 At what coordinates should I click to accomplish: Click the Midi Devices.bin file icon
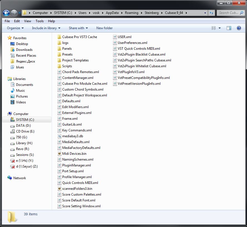coord(59,154)
